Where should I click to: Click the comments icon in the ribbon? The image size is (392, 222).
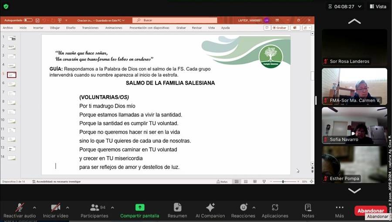(267, 28)
